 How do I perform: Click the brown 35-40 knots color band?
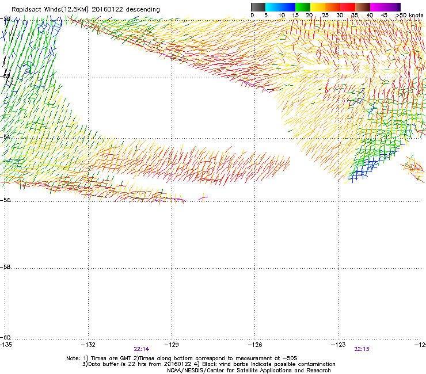pyautogui.click(x=363, y=7)
